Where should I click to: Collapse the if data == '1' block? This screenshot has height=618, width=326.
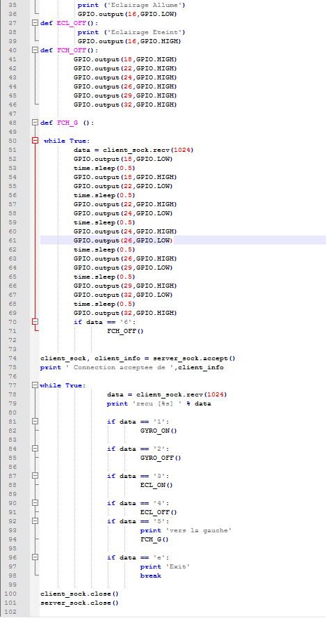pyautogui.click(x=35, y=422)
